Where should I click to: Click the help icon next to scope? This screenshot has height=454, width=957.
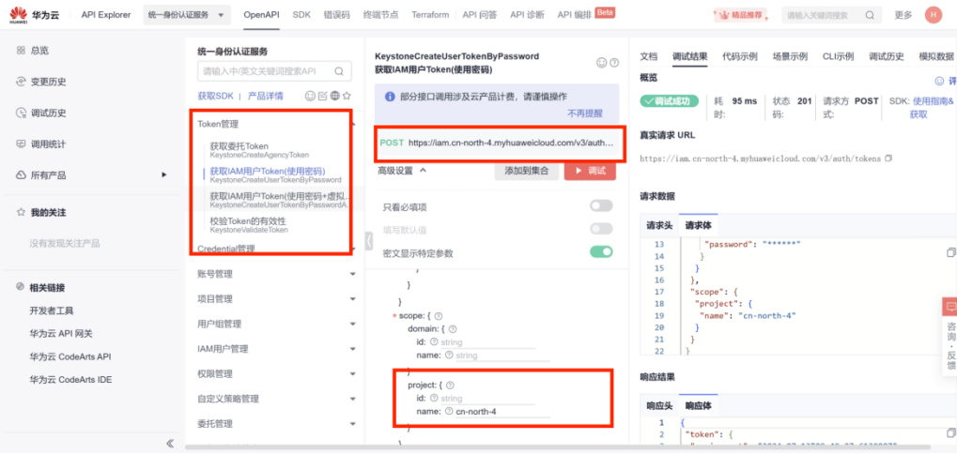click(439, 316)
